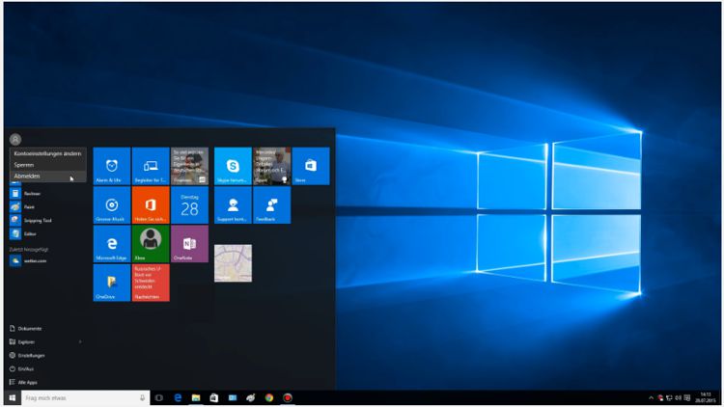
Task: Open the purple OneNote tile
Action: coord(189,244)
